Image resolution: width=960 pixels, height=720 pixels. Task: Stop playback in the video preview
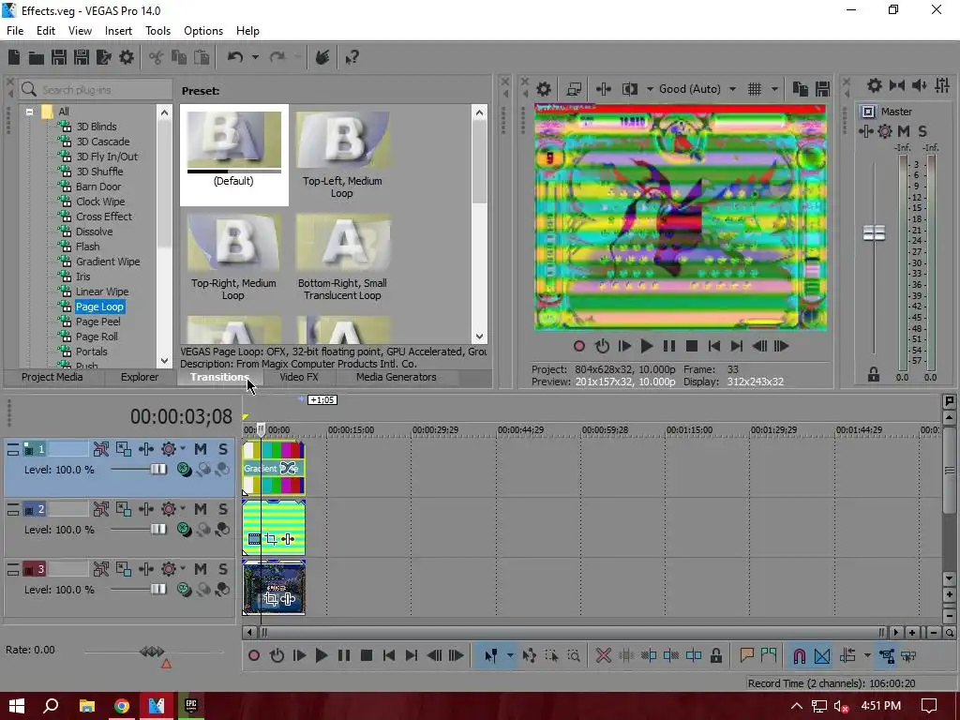click(691, 346)
